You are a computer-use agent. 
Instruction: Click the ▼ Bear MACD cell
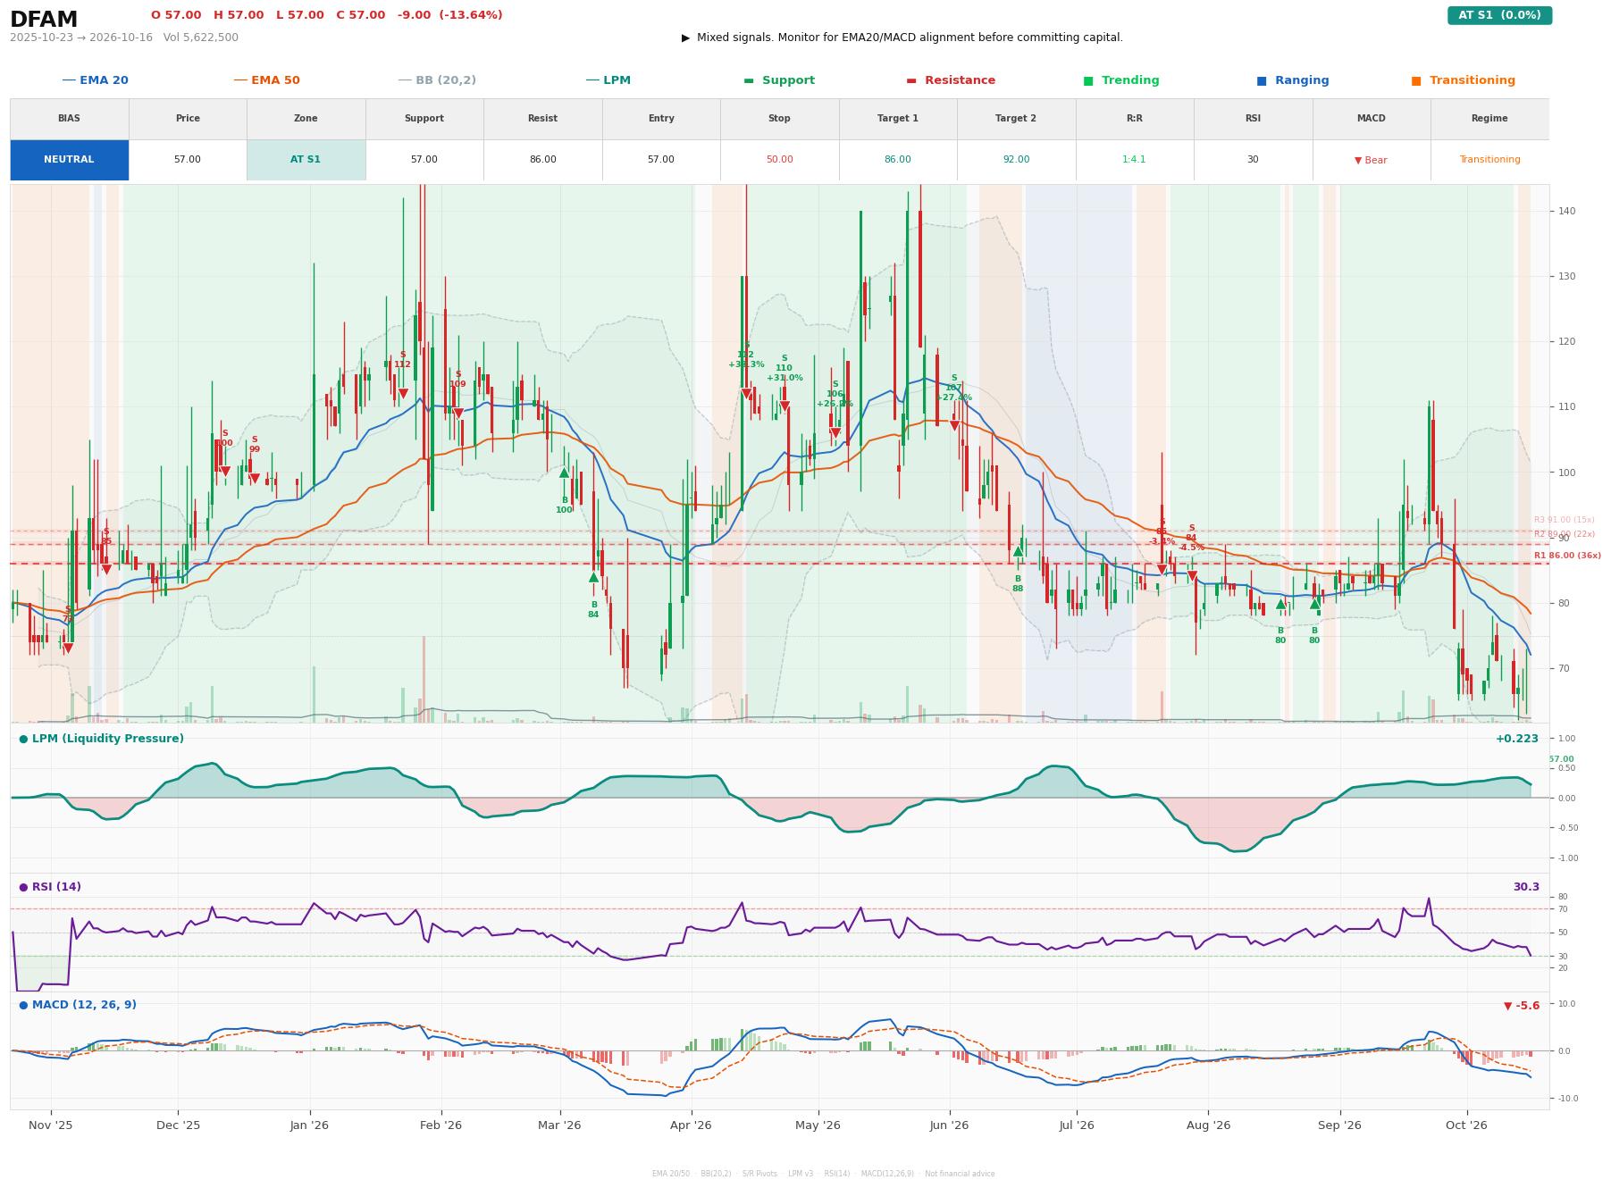pos(1371,160)
